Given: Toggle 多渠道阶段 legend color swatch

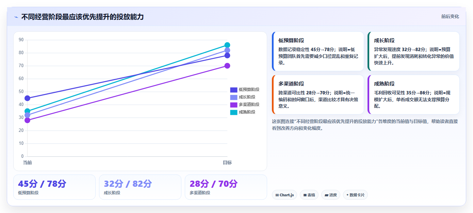Looking at the screenshot, I should 234,105.
